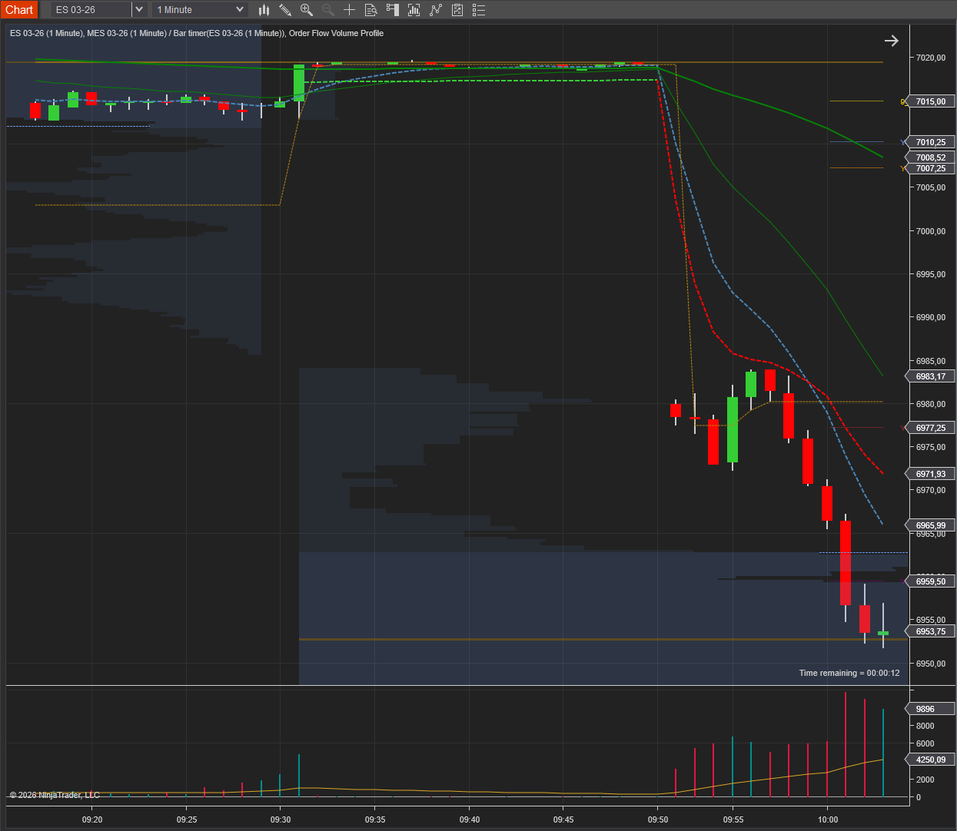Click the 7008,52 price marker
Viewport: 957px width, 831px height.
point(931,157)
